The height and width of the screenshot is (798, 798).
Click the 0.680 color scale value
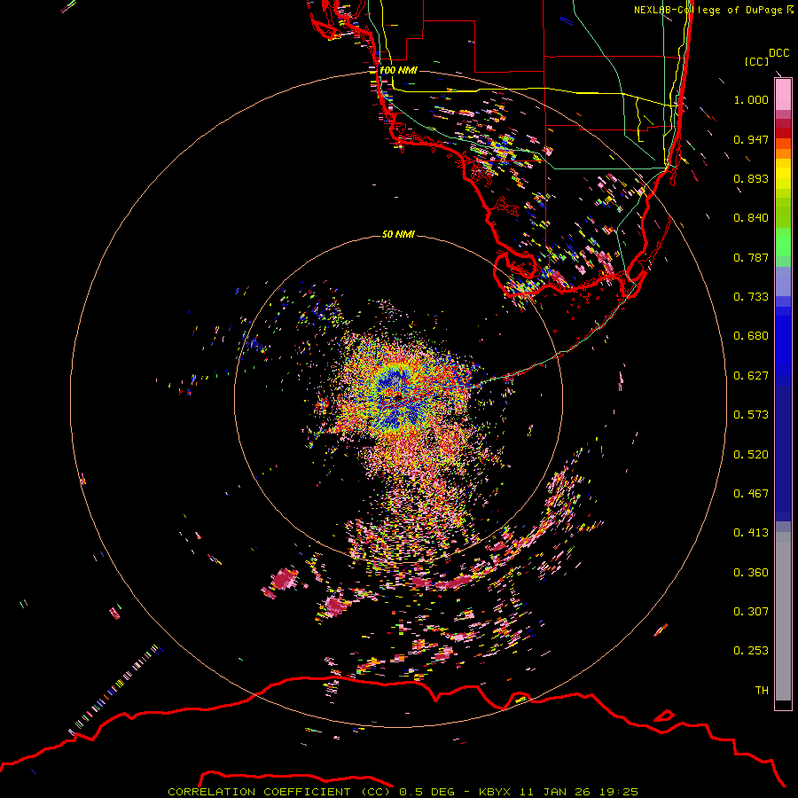coord(751,336)
